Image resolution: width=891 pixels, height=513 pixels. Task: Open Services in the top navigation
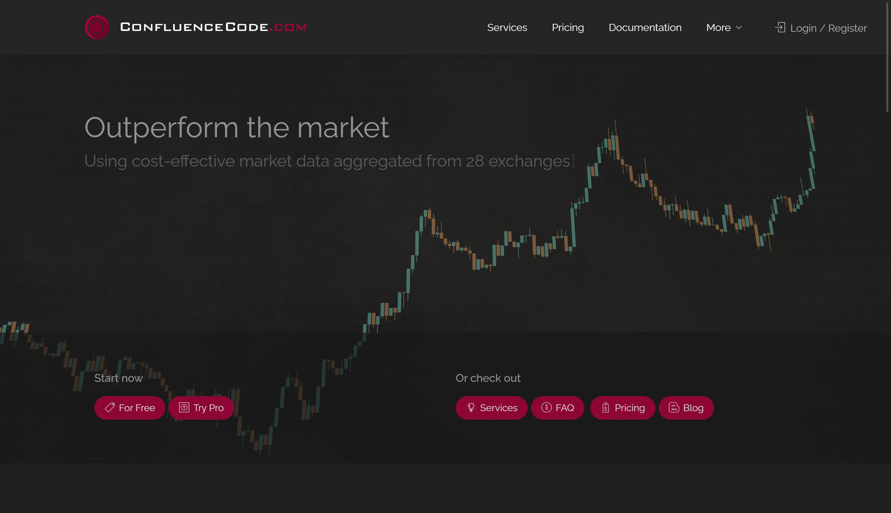click(507, 28)
